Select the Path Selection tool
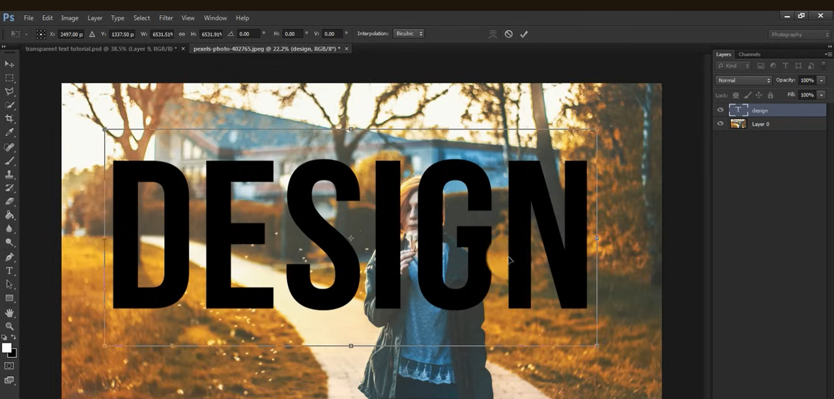The image size is (834, 399). pos(9,284)
